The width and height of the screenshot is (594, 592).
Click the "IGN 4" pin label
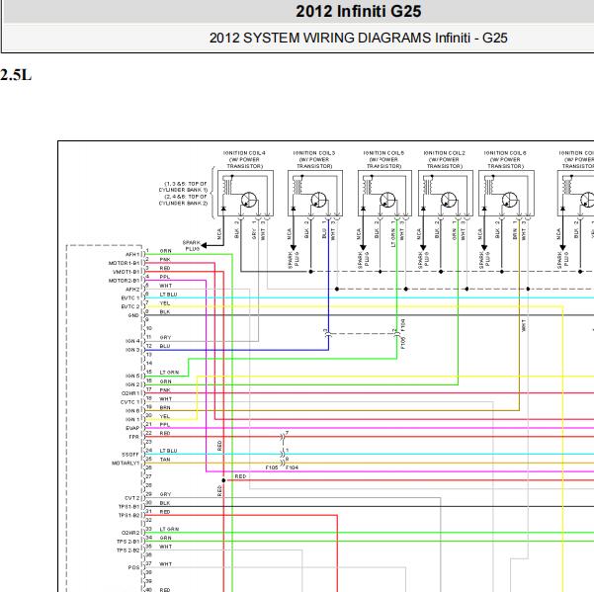coord(132,341)
